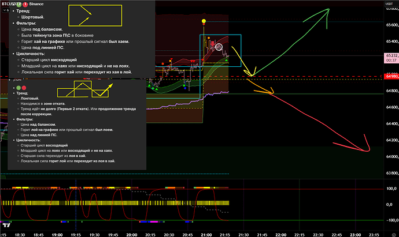This screenshot has height=237, width=399.
Task: Open the USDT currency selector
Action: pos(388,4)
